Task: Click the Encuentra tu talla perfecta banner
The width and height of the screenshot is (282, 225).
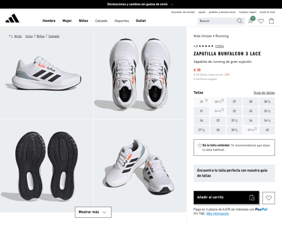Action: coord(234,173)
